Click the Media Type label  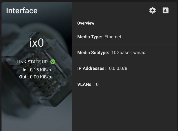[90, 37]
